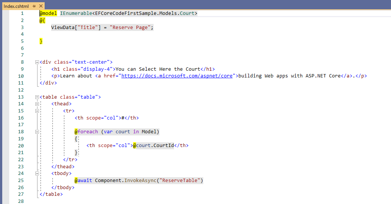Viewport: 391px width, 204px height.
Task: Click line number 1
Action: pos(22,13)
